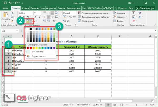Collapse the ribbon with the chevron

pos(155,25)
